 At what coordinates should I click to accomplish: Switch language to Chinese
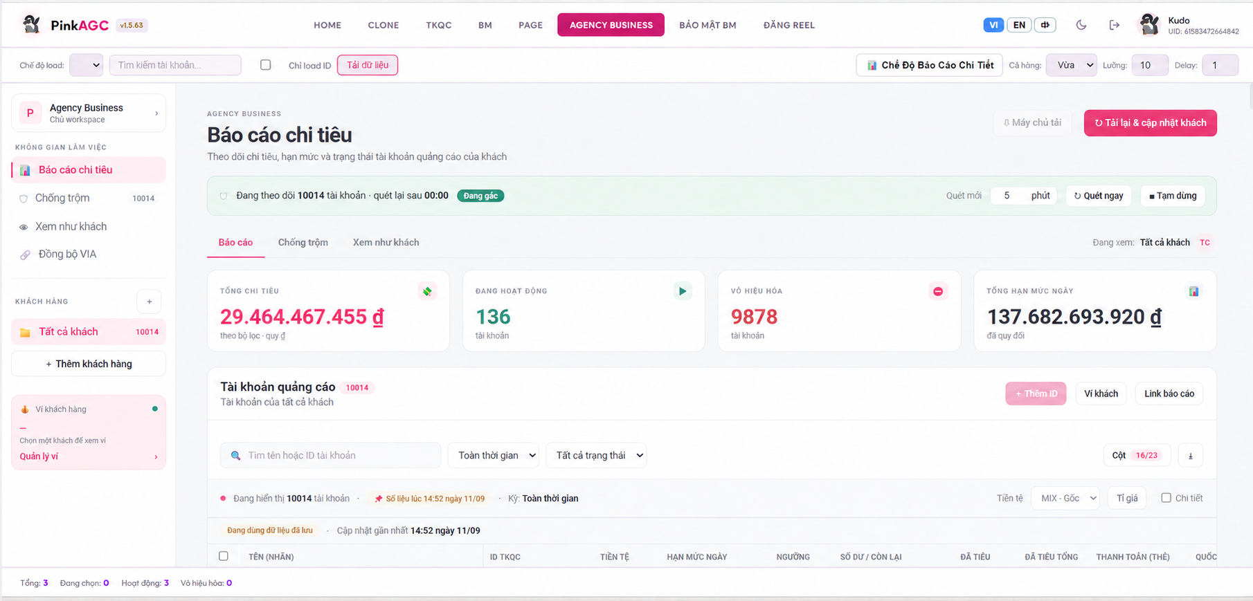pos(1045,25)
